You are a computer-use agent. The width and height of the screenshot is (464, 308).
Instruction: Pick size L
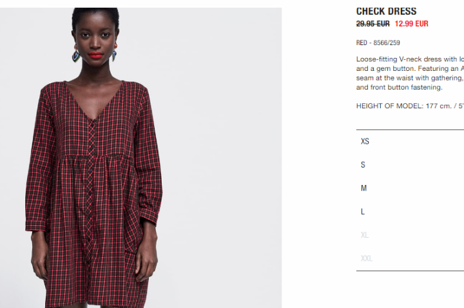point(410,211)
